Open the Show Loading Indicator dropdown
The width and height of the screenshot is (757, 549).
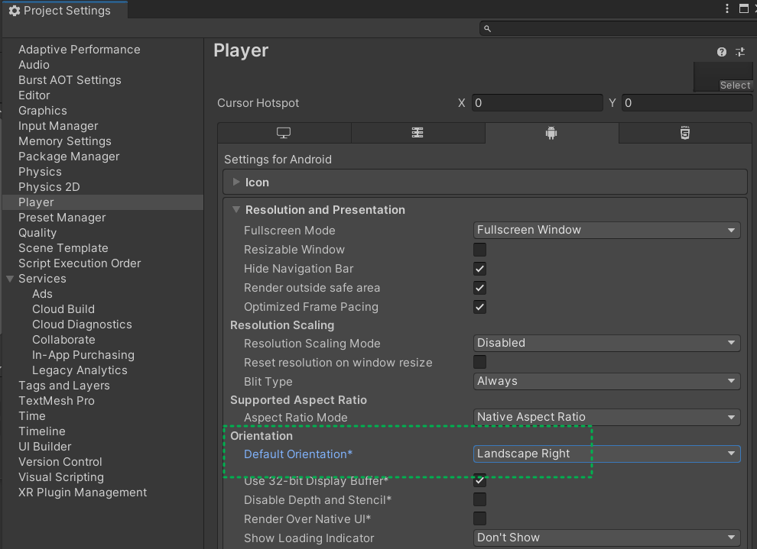(607, 538)
